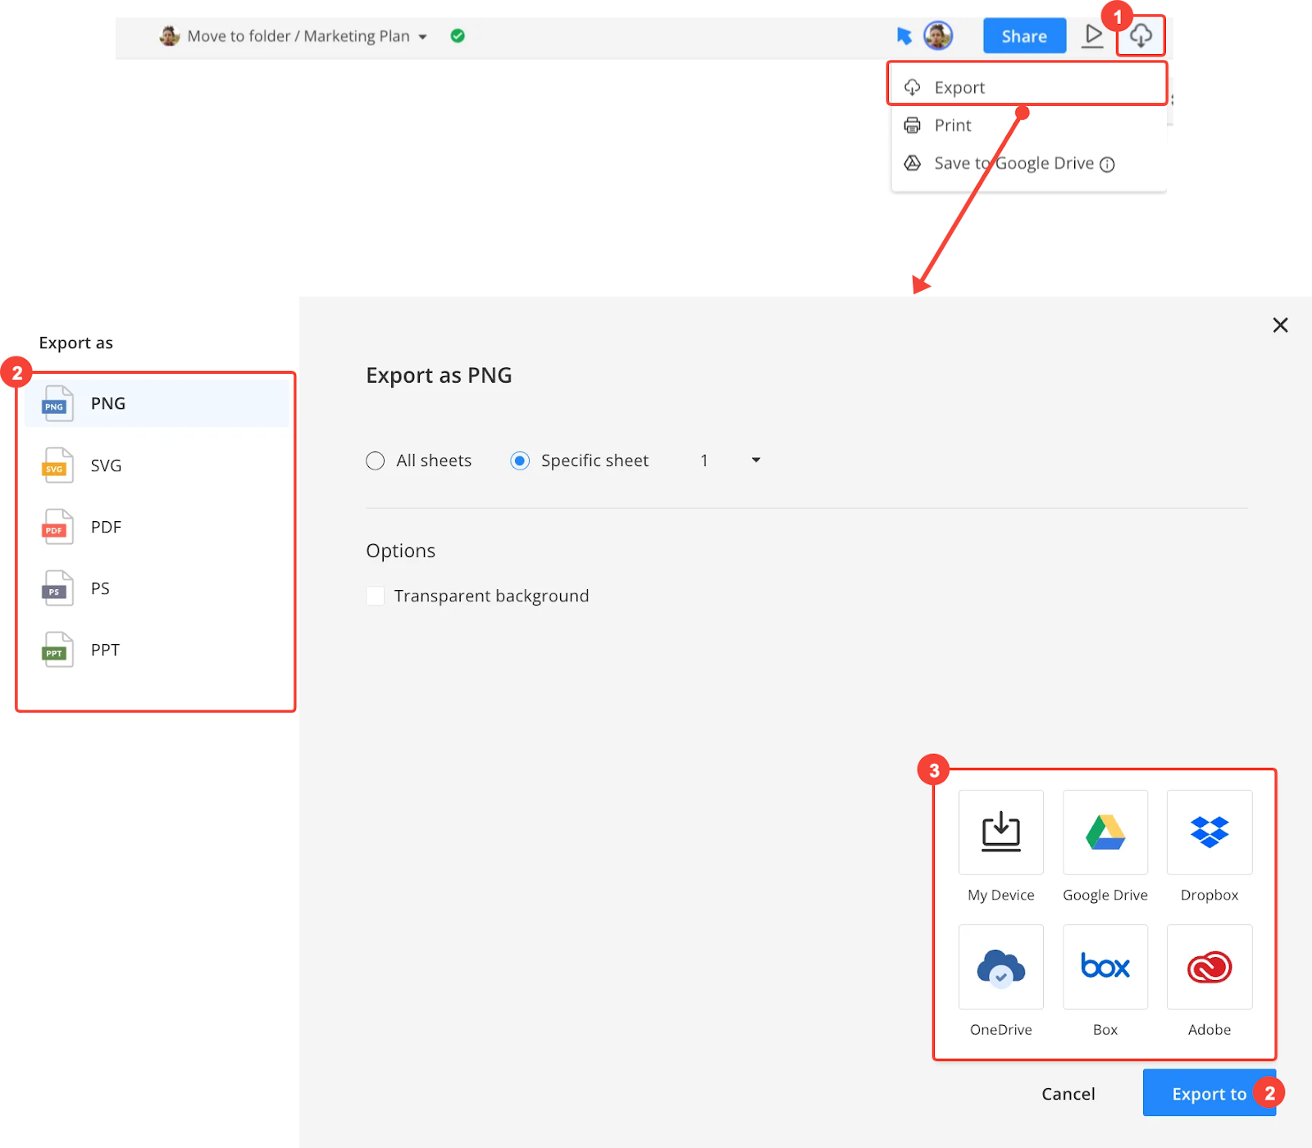Image resolution: width=1312 pixels, height=1148 pixels.
Task: Click the printer icon in the menu
Action: click(x=912, y=125)
